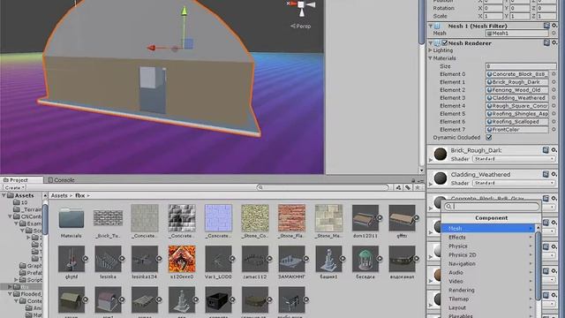Screen dimensions: 565x318
Task: Open object picker for Element 0 material
Action: pyautogui.click(x=554, y=74)
